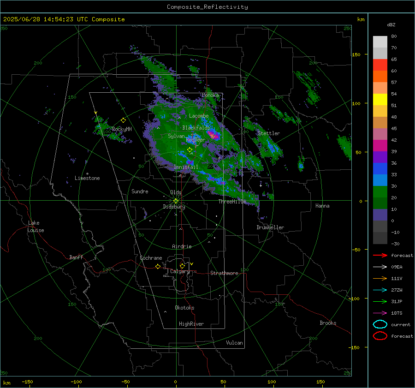
Task: Click the Lacombe city label
Action: pyautogui.click(x=199, y=116)
